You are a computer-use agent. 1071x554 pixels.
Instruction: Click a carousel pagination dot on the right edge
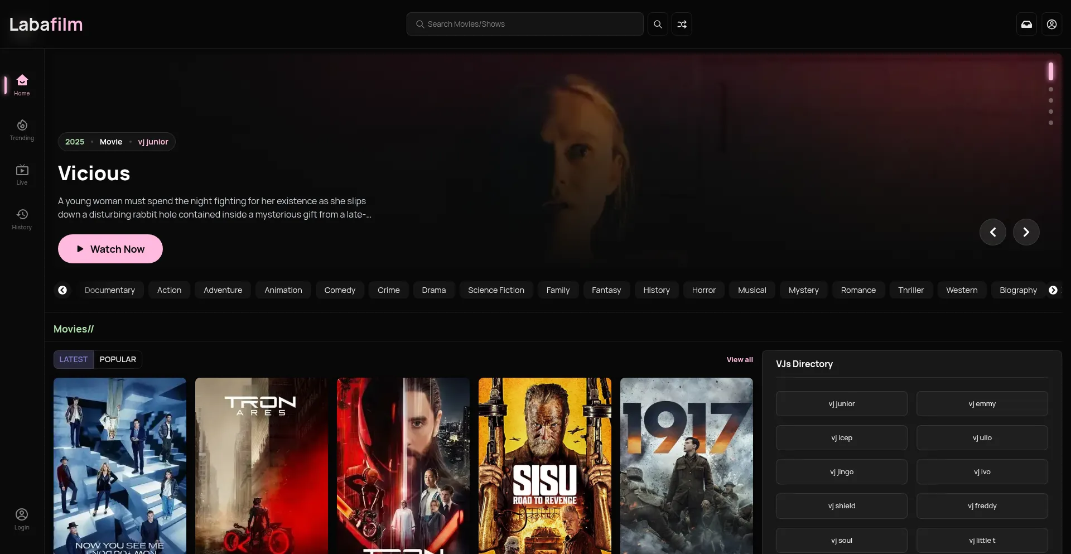pyautogui.click(x=1050, y=100)
